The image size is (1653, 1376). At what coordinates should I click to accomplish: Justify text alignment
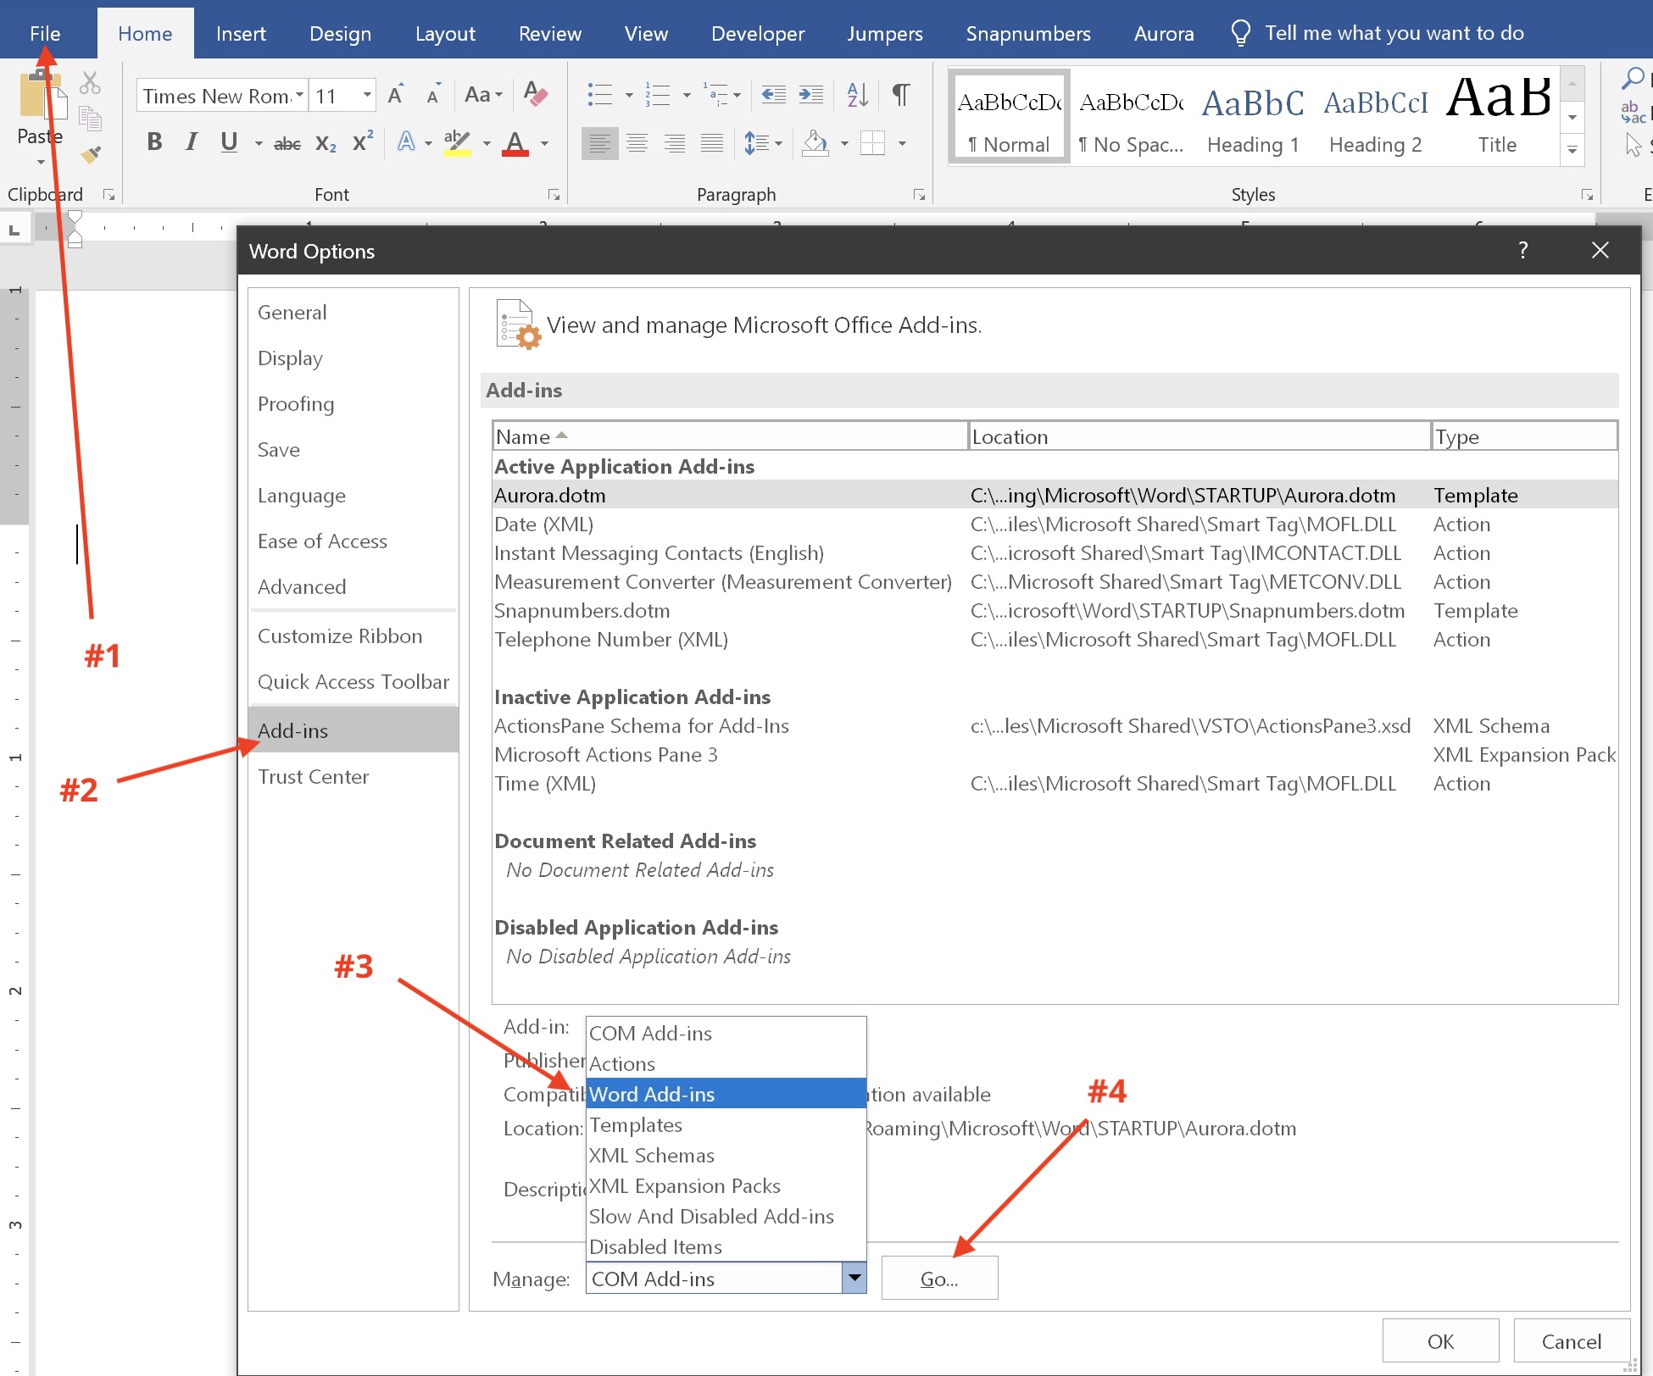point(712,143)
